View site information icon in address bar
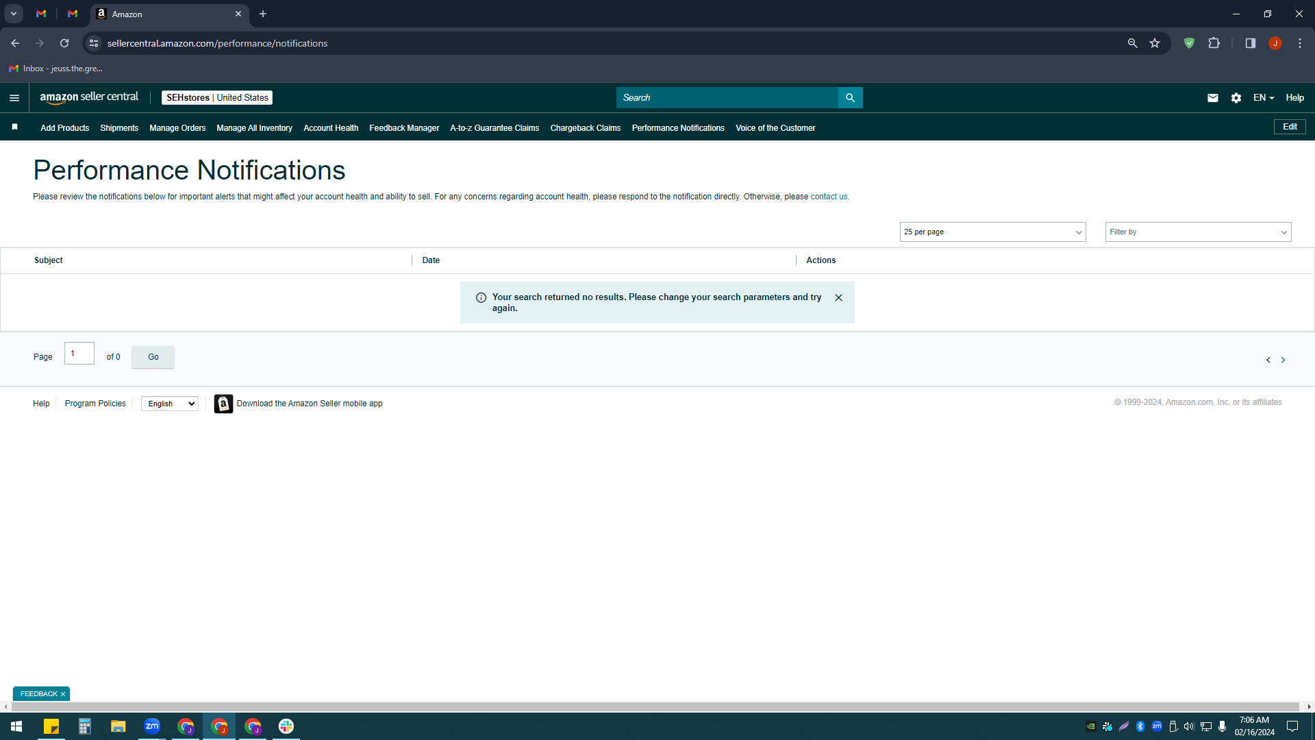This screenshot has width=1315, height=740. point(94,43)
